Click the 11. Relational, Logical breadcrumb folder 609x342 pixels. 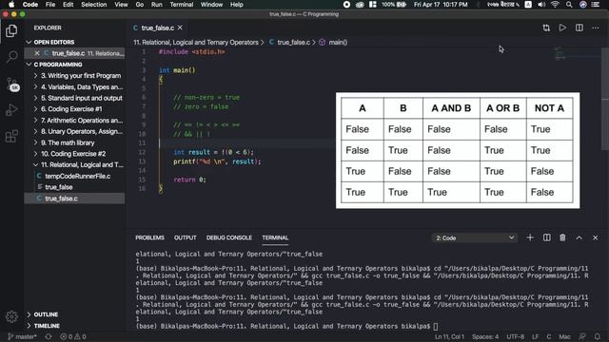point(196,42)
